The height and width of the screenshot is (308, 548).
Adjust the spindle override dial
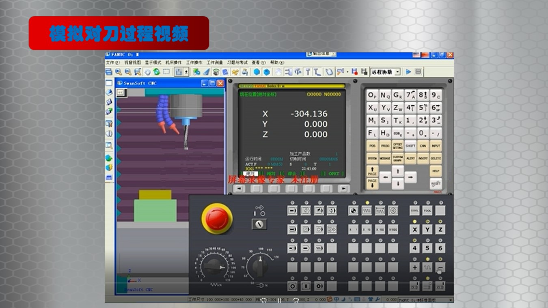click(260, 267)
